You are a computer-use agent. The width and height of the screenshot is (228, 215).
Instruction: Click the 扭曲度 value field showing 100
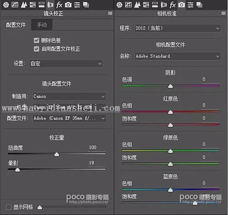97,147
